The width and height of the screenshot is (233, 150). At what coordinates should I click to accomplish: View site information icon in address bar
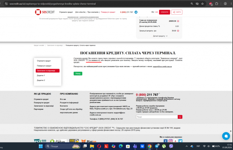[6, 4]
